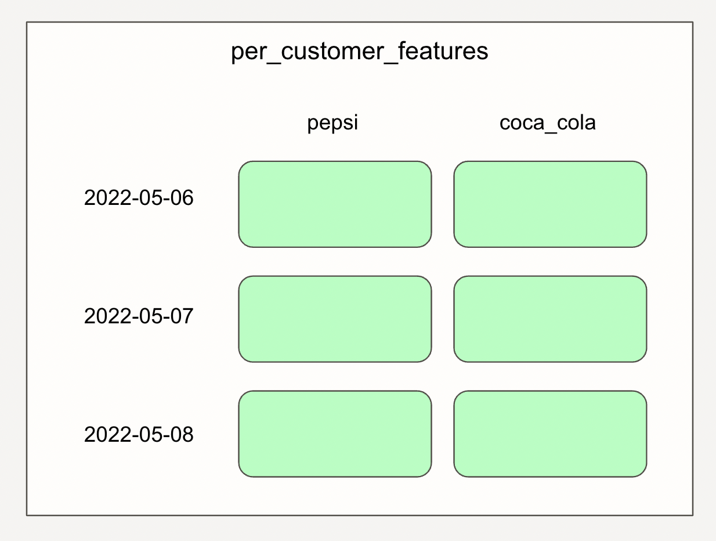Image resolution: width=716 pixels, height=541 pixels.
Task: Choose the middle green box under coca_cola
Action: click(550, 319)
